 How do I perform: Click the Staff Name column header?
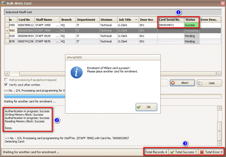(x=47, y=20)
